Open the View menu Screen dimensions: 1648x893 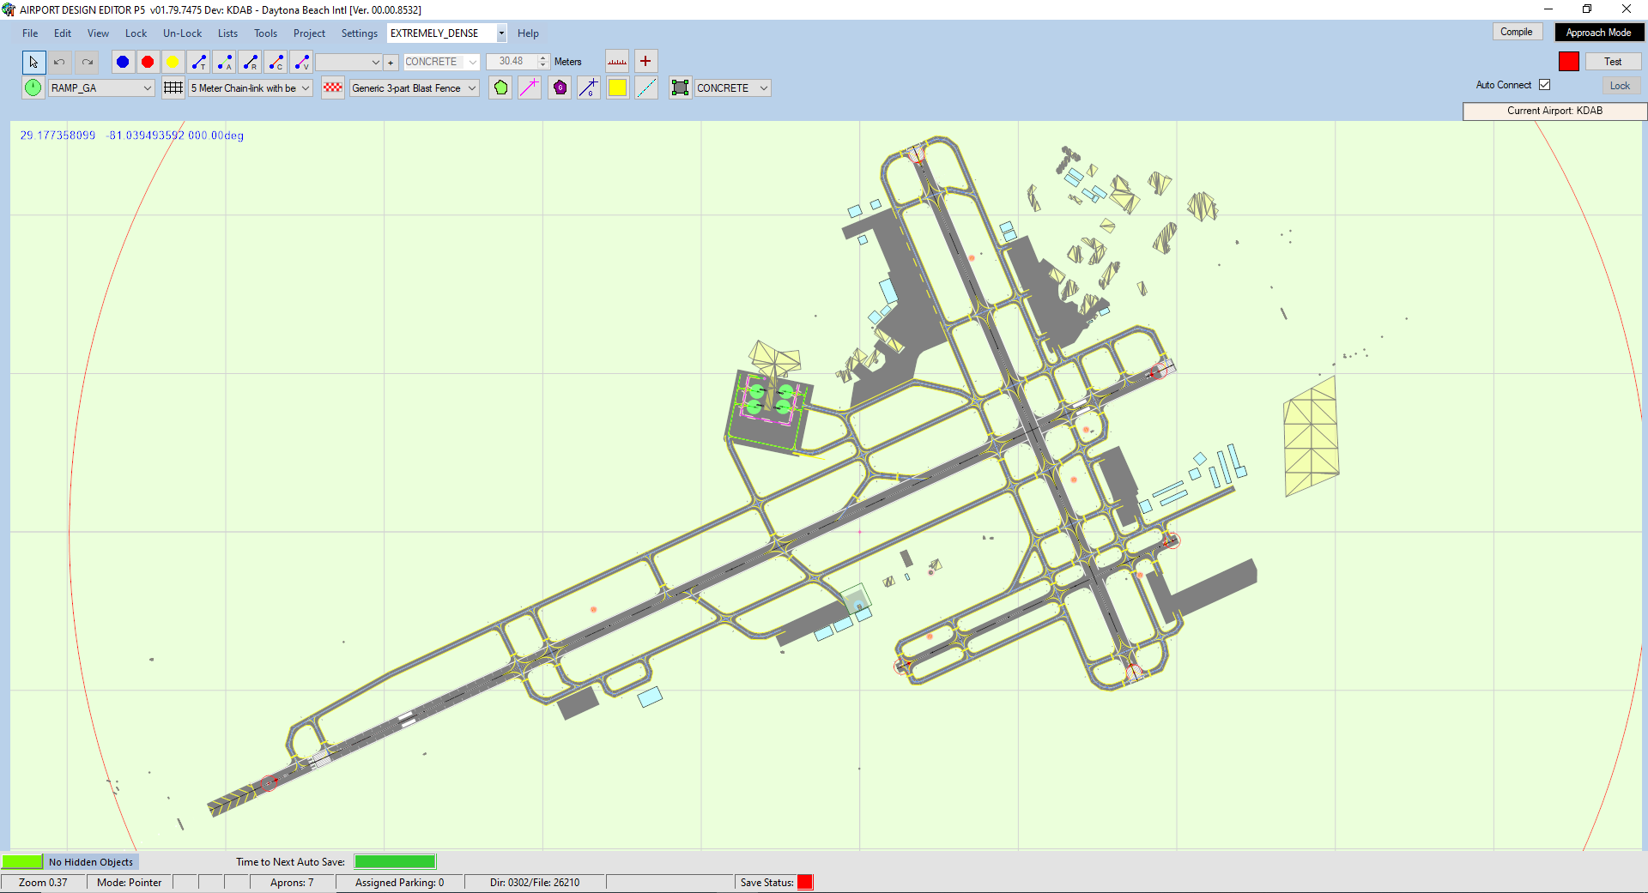[x=98, y=33]
